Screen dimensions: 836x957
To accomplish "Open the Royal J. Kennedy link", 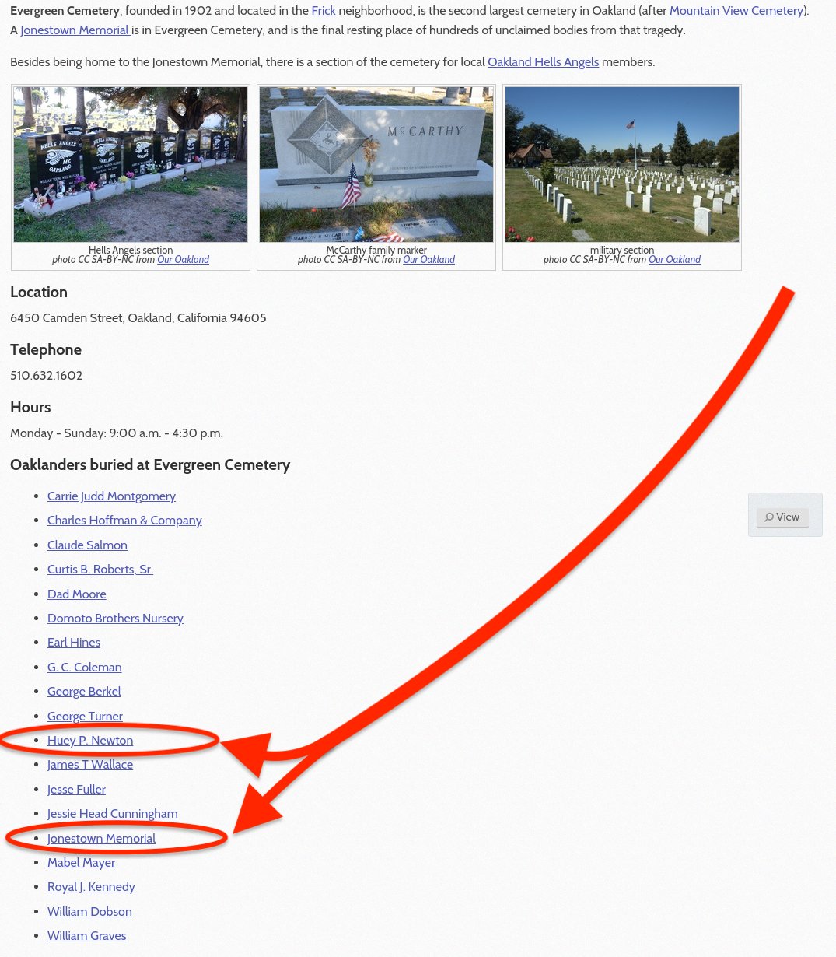I will click(x=91, y=887).
